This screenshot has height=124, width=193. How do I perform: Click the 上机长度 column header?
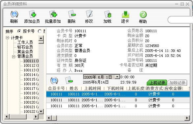pyautogui.click(x=136, y=88)
